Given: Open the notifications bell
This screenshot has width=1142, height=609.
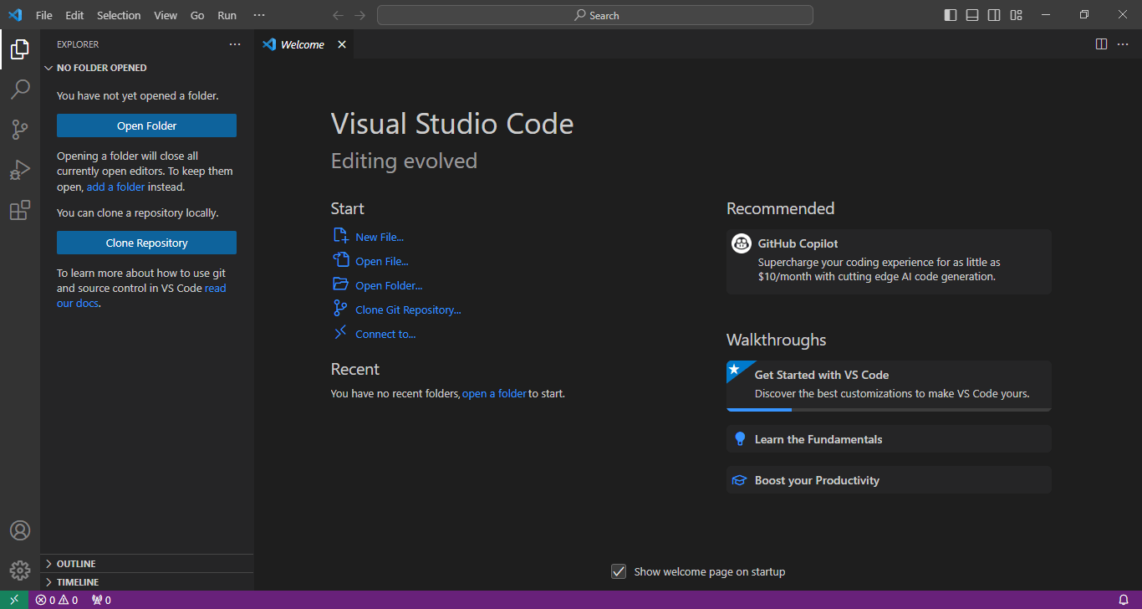Looking at the screenshot, I should point(1124,600).
